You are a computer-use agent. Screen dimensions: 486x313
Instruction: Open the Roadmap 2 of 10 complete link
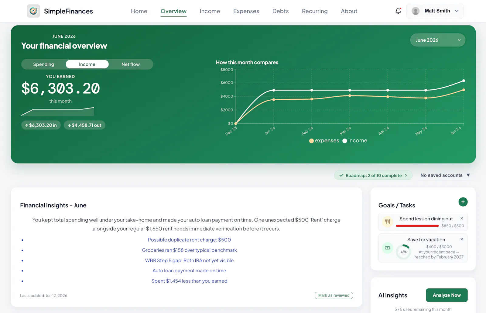[x=373, y=175]
